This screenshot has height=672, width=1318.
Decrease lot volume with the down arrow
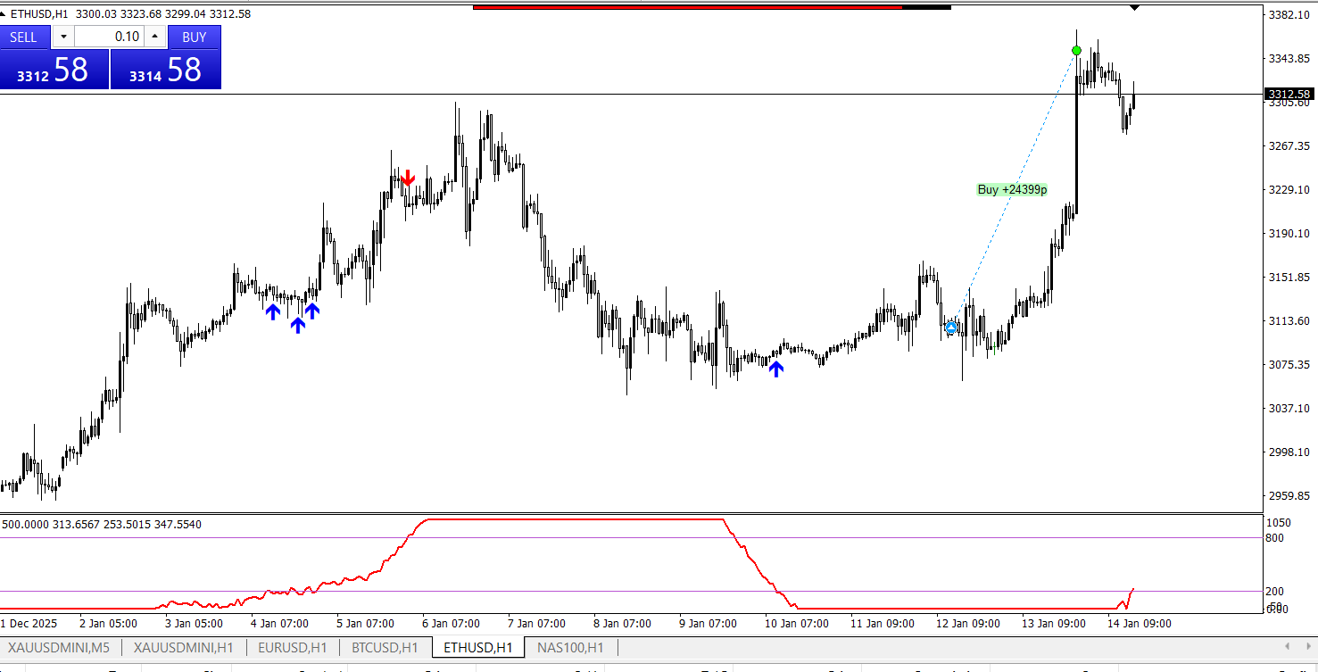pyautogui.click(x=63, y=37)
